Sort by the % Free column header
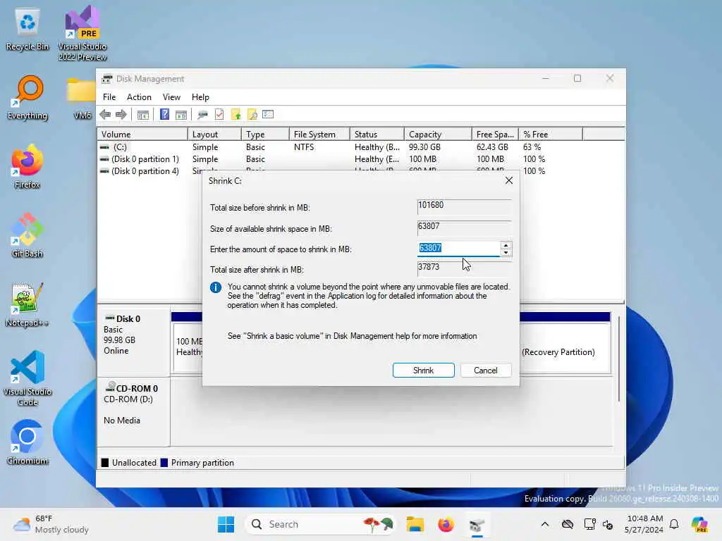 [551, 135]
